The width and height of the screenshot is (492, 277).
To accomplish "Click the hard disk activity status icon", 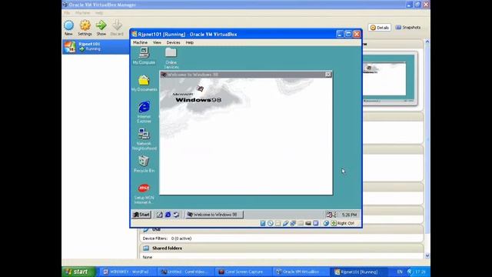I will click(263, 223).
